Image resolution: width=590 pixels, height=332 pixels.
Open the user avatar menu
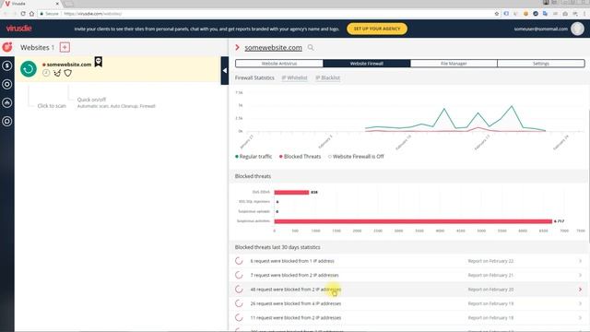(577, 29)
